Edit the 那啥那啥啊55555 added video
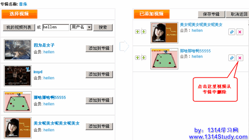 [x=232, y=58]
